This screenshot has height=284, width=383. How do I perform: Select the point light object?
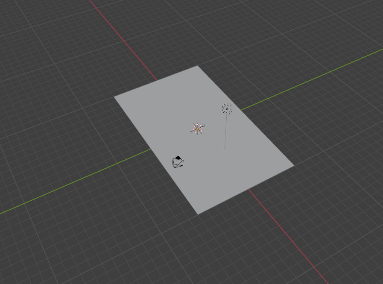[x=227, y=109]
